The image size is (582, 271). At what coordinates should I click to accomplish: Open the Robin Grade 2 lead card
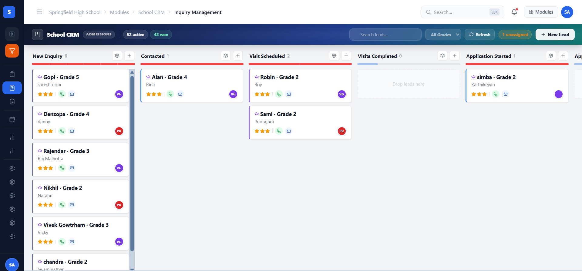point(300,86)
